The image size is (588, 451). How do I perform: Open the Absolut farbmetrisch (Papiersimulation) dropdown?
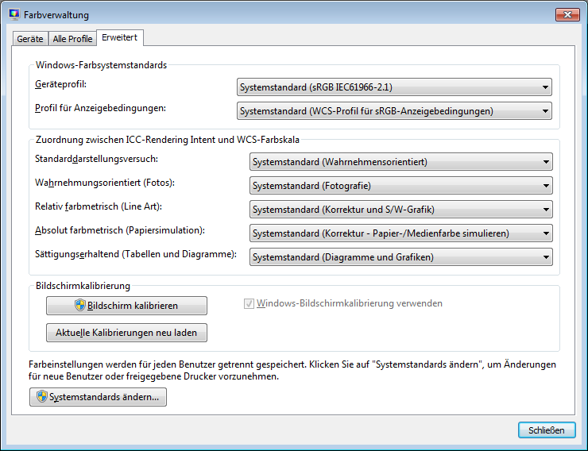click(x=401, y=233)
